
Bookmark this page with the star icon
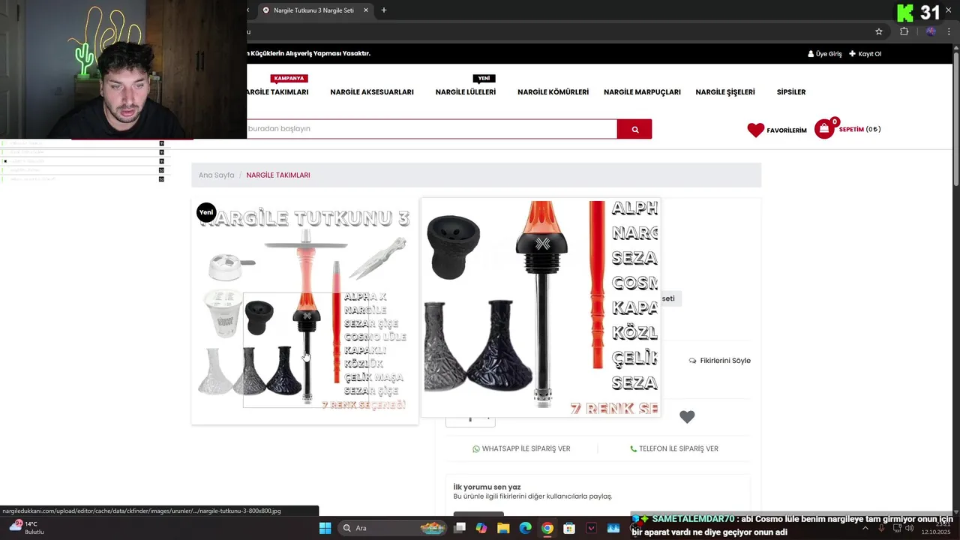point(879,31)
